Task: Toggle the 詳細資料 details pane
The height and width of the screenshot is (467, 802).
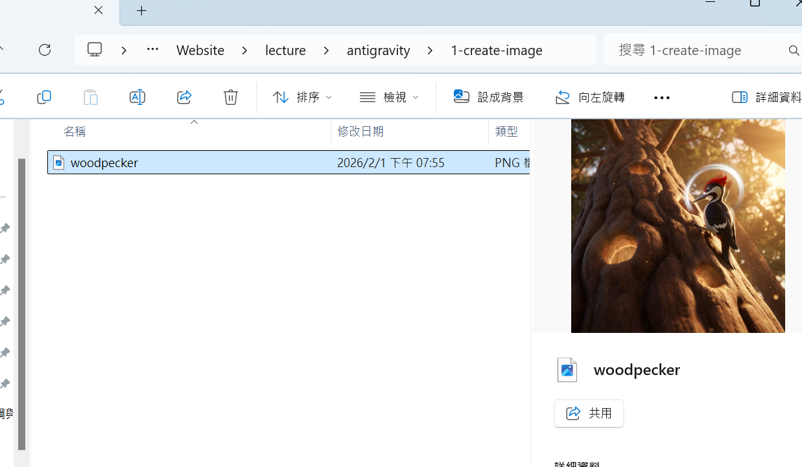Action: point(766,97)
